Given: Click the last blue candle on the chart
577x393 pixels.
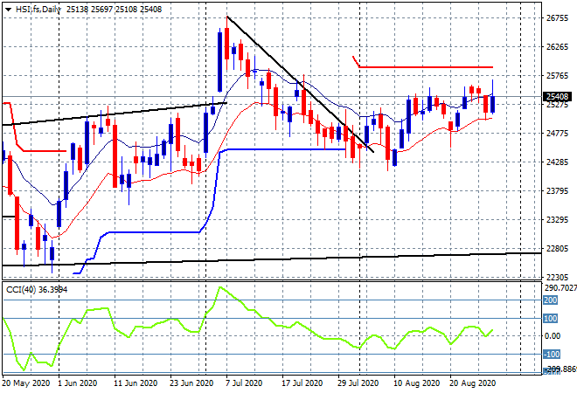Looking at the screenshot, I should 493,104.
